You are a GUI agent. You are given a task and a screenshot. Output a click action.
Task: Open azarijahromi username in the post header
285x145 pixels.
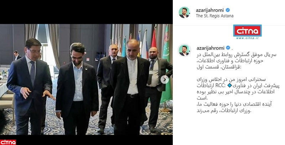point(210,10)
